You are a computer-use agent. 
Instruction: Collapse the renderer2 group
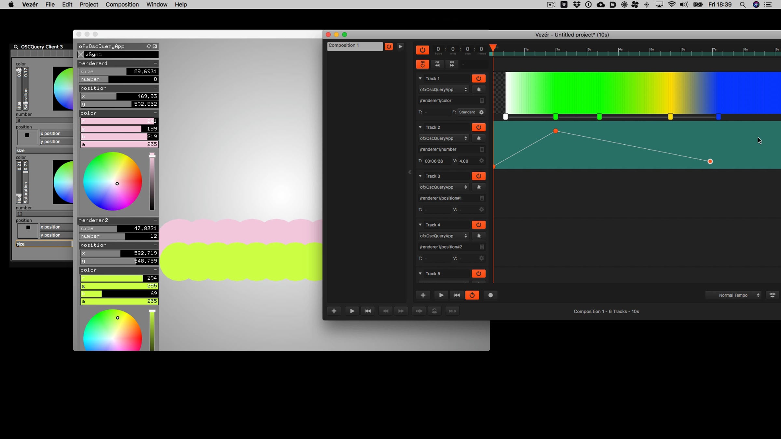click(x=155, y=220)
